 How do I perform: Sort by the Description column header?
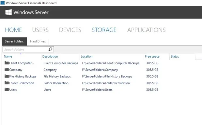pyautogui.click(x=50, y=56)
